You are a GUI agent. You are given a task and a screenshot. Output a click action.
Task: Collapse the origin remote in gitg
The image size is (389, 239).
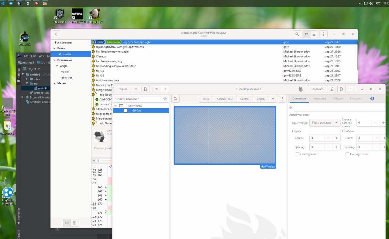[x=57, y=66]
